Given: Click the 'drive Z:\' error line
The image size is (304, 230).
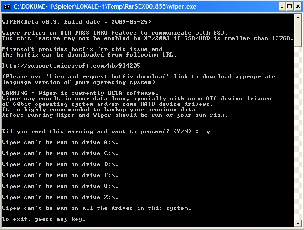Looking at the screenshot, I should tap(60, 198).
